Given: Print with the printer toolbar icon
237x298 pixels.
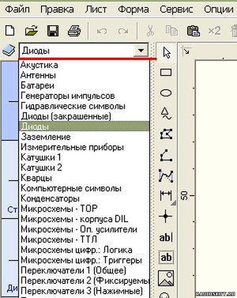Looking at the screenshot, I should click(x=74, y=31).
